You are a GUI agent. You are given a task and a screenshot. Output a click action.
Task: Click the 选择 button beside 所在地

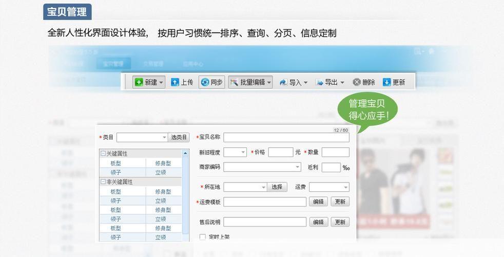click(x=277, y=187)
